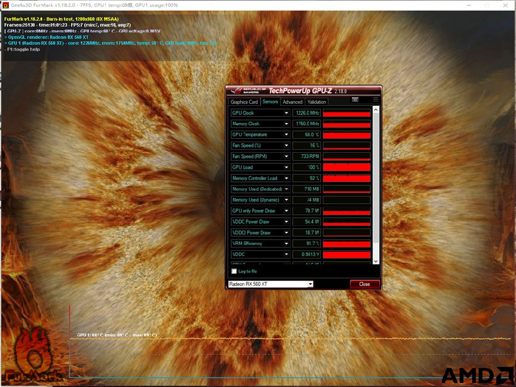Click the FurMark app icon in title bar

click(5, 5)
